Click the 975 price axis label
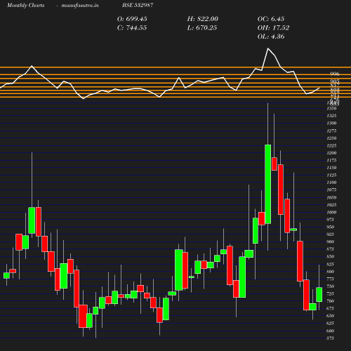This screenshot has height=351, width=351. coord(330,220)
